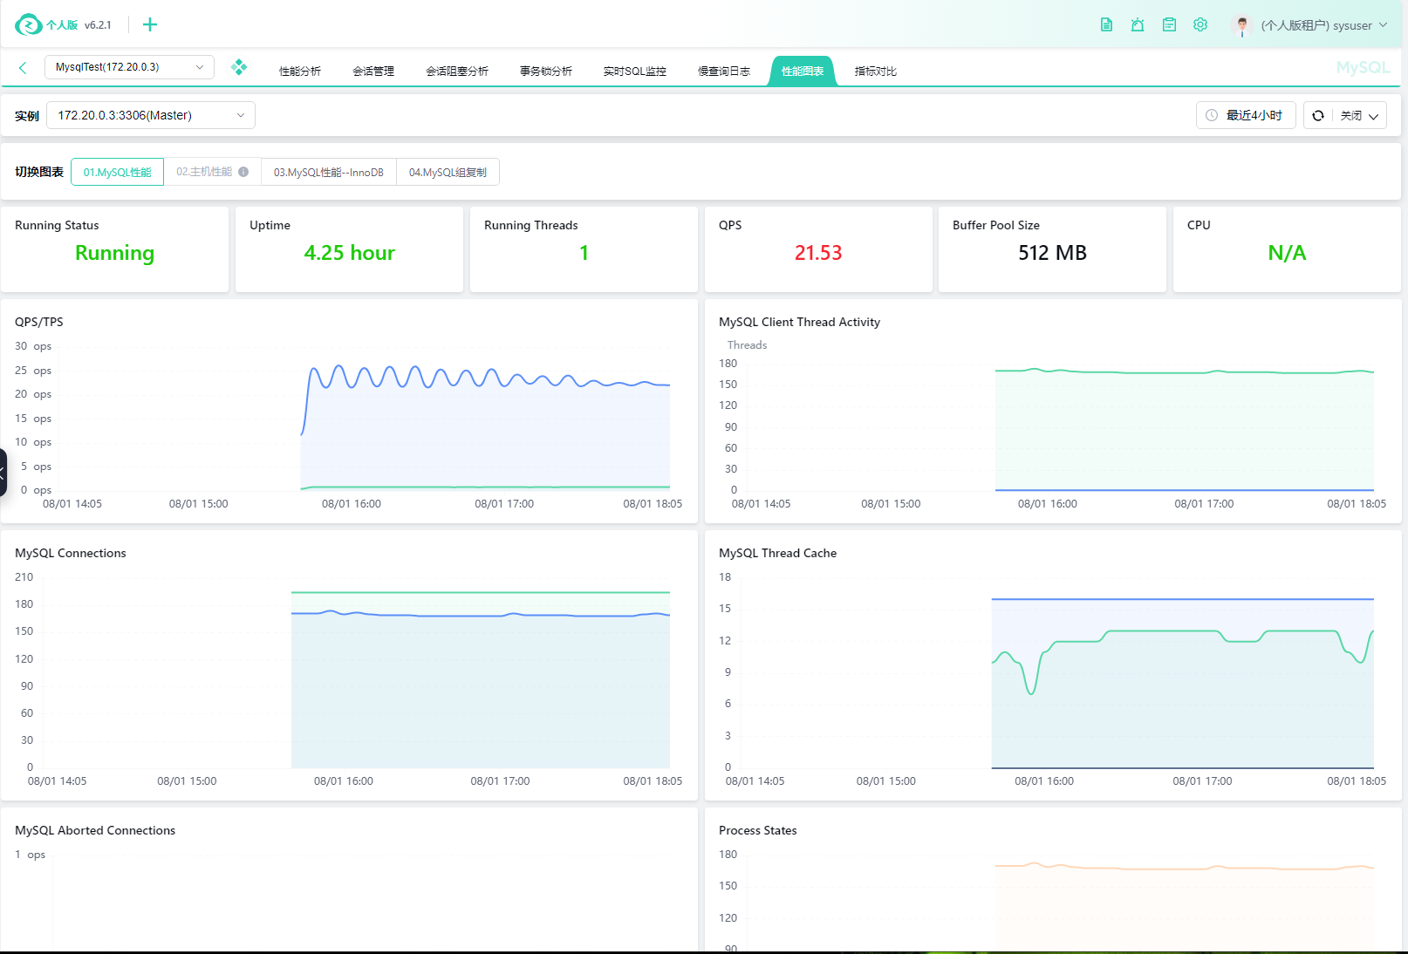Click the diamond cluster icon beside MysqlTest
Screen dimensions: 1408x954
(239, 67)
